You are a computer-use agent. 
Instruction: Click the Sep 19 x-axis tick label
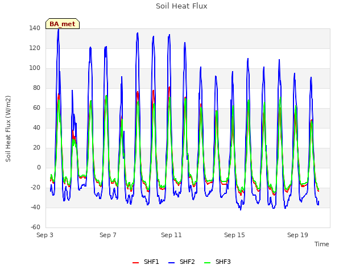[297, 235]
